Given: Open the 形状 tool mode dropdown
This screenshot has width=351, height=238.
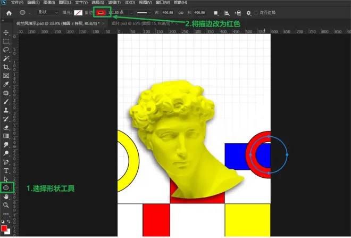Looking at the screenshot, I should pyautogui.click(x=47, y=13).
